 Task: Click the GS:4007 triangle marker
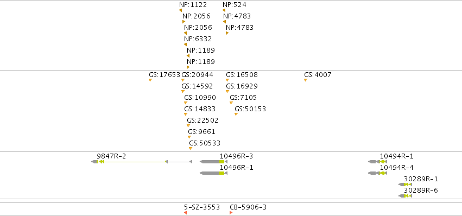click(306, 80)
